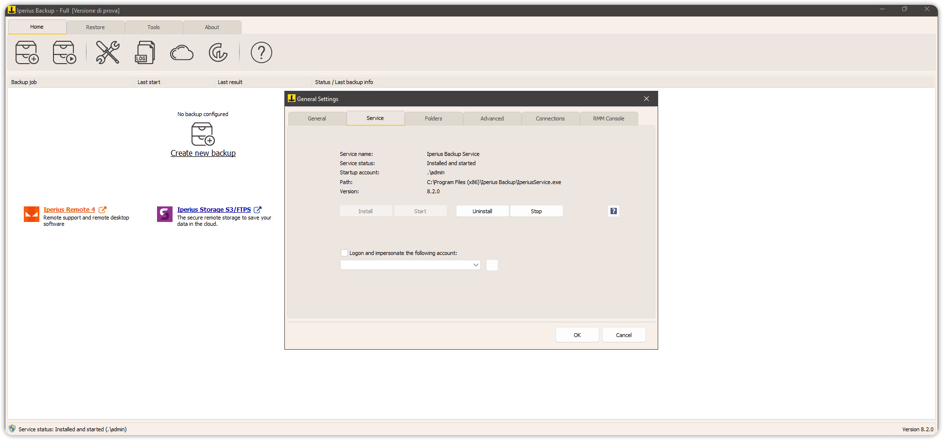Open the Folders settings tab
Image resolution: width=943 pixels, height=440 pixels.
[434, 118]
